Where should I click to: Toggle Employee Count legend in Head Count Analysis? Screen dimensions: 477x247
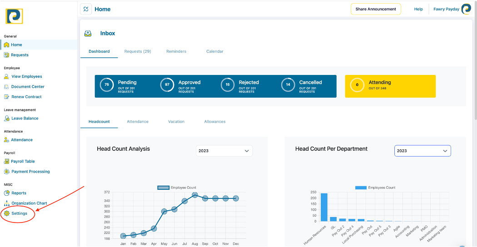pos(163,188)
